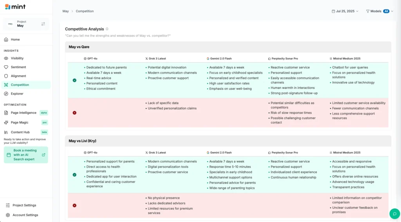Click green strengths checkmark in May vs Qare
This screenshot has height=222, width=401.
point(74,80)
